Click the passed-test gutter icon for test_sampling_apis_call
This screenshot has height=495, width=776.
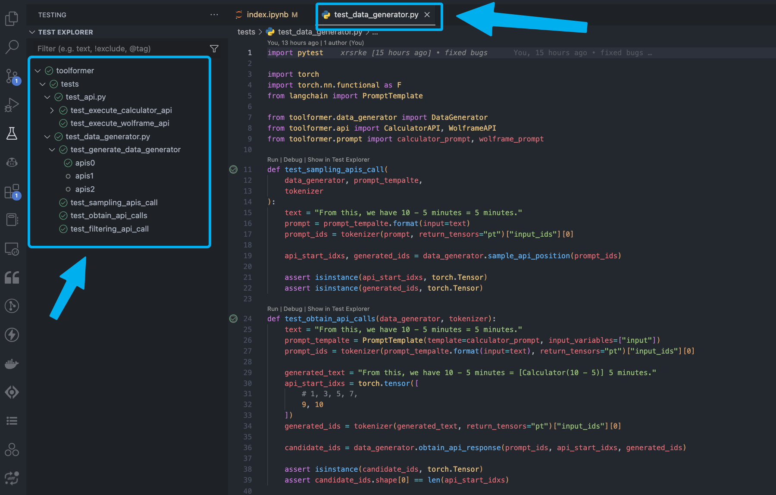tap(233, 169)
